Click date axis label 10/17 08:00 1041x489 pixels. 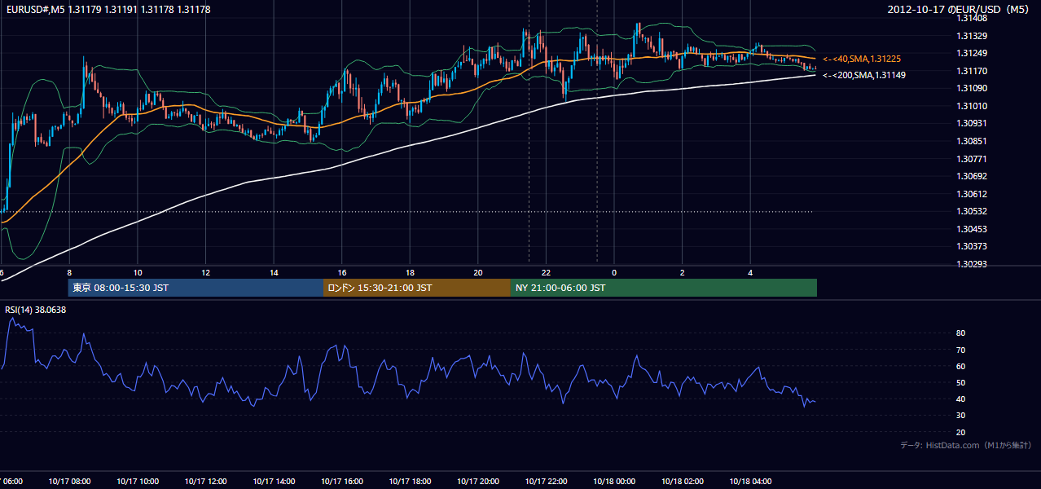click(69, 482)
